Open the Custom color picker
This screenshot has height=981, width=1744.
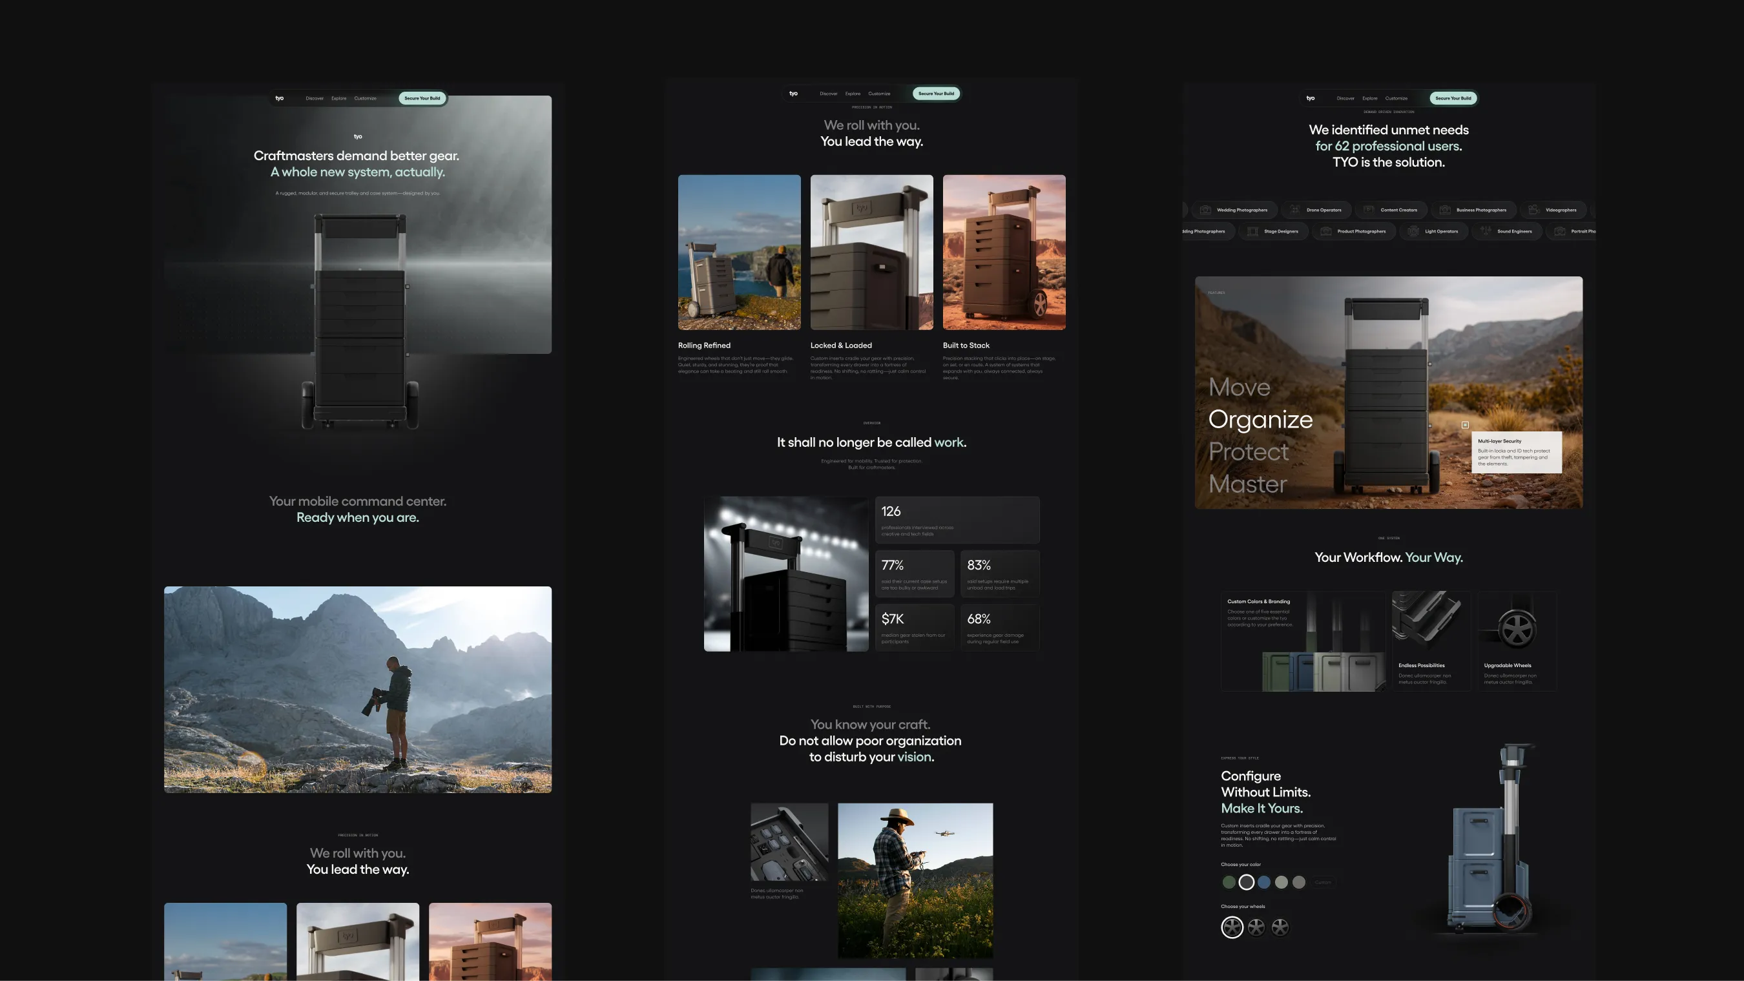point(1324,882)
